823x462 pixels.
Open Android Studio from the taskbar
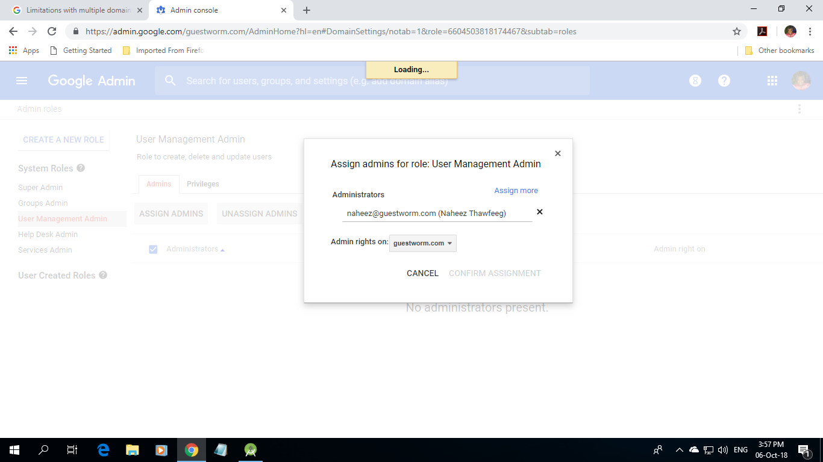pyautogui.click(x=250, y=449)
